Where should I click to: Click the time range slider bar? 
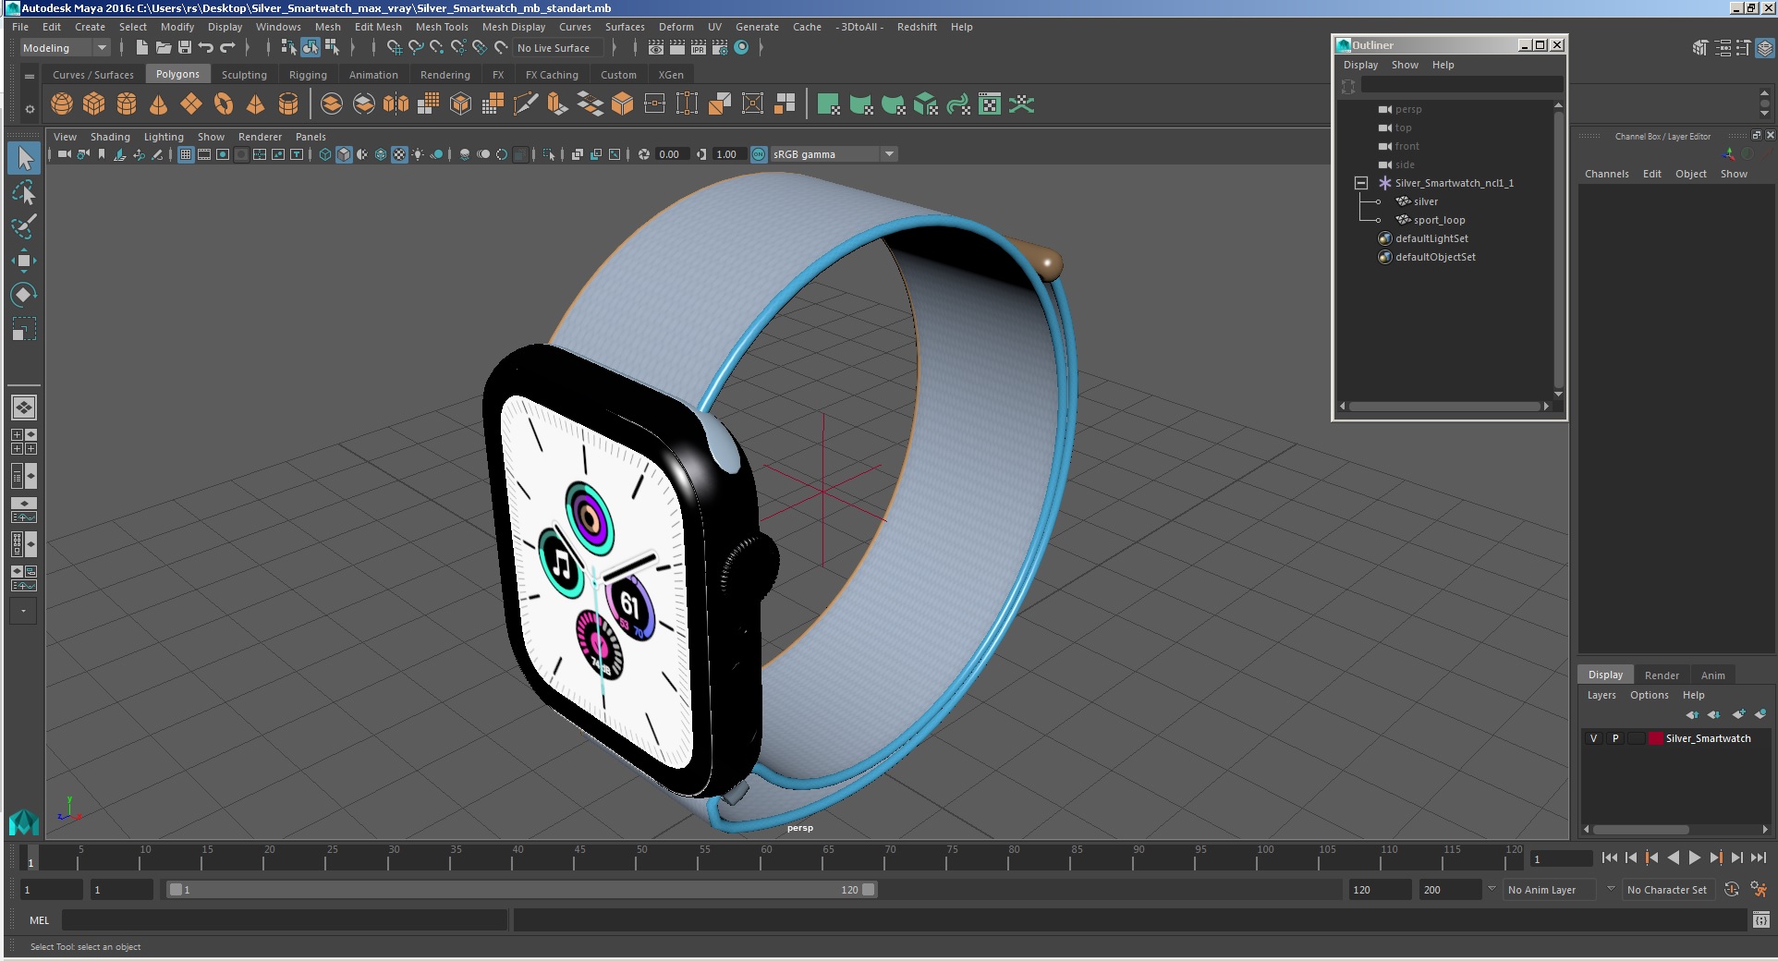pyautogui.click(x=521, y=890)
